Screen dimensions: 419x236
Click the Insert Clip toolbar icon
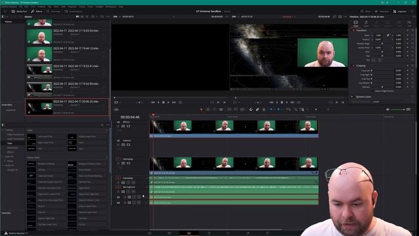(x=230, y=109)
